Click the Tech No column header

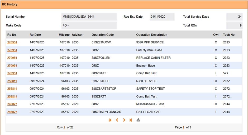pyautogui.click(x=228, y=35)
